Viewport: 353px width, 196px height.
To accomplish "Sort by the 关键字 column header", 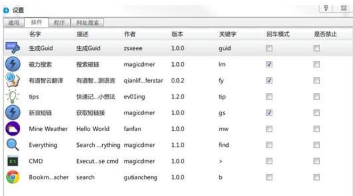I will point(228,34).
